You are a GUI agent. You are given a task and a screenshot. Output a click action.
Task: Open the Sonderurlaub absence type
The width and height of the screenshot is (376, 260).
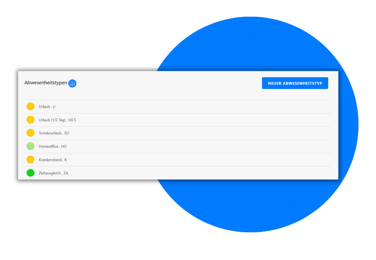(x=177, y=133)
